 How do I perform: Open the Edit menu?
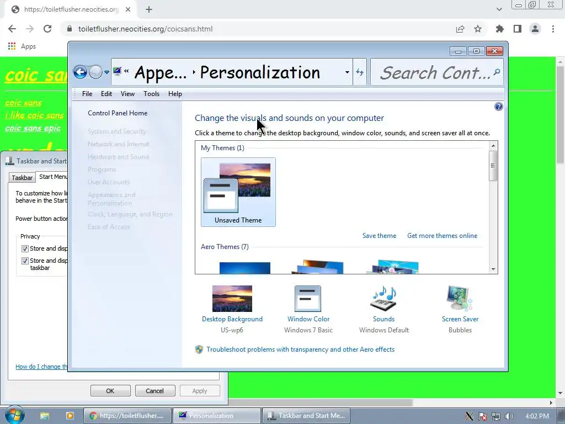point(106,94)
